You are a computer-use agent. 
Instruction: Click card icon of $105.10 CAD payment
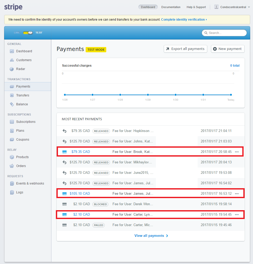coord(64,194)
